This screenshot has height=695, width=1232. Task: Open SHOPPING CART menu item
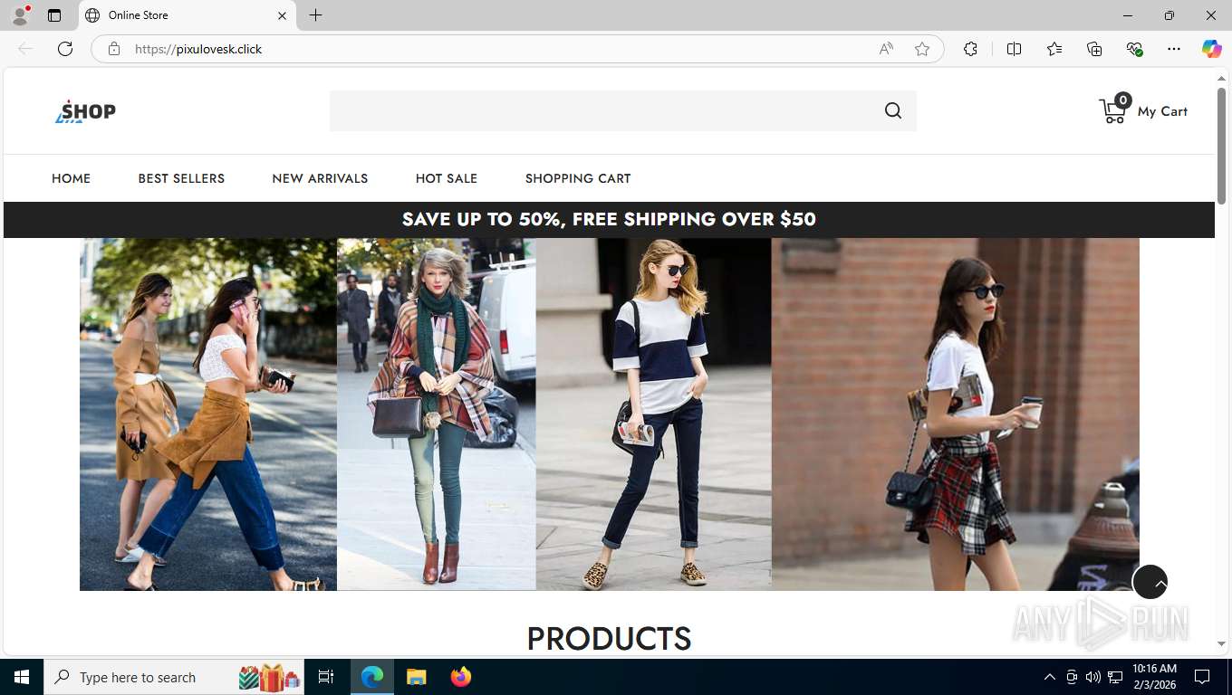pos(578,178)
